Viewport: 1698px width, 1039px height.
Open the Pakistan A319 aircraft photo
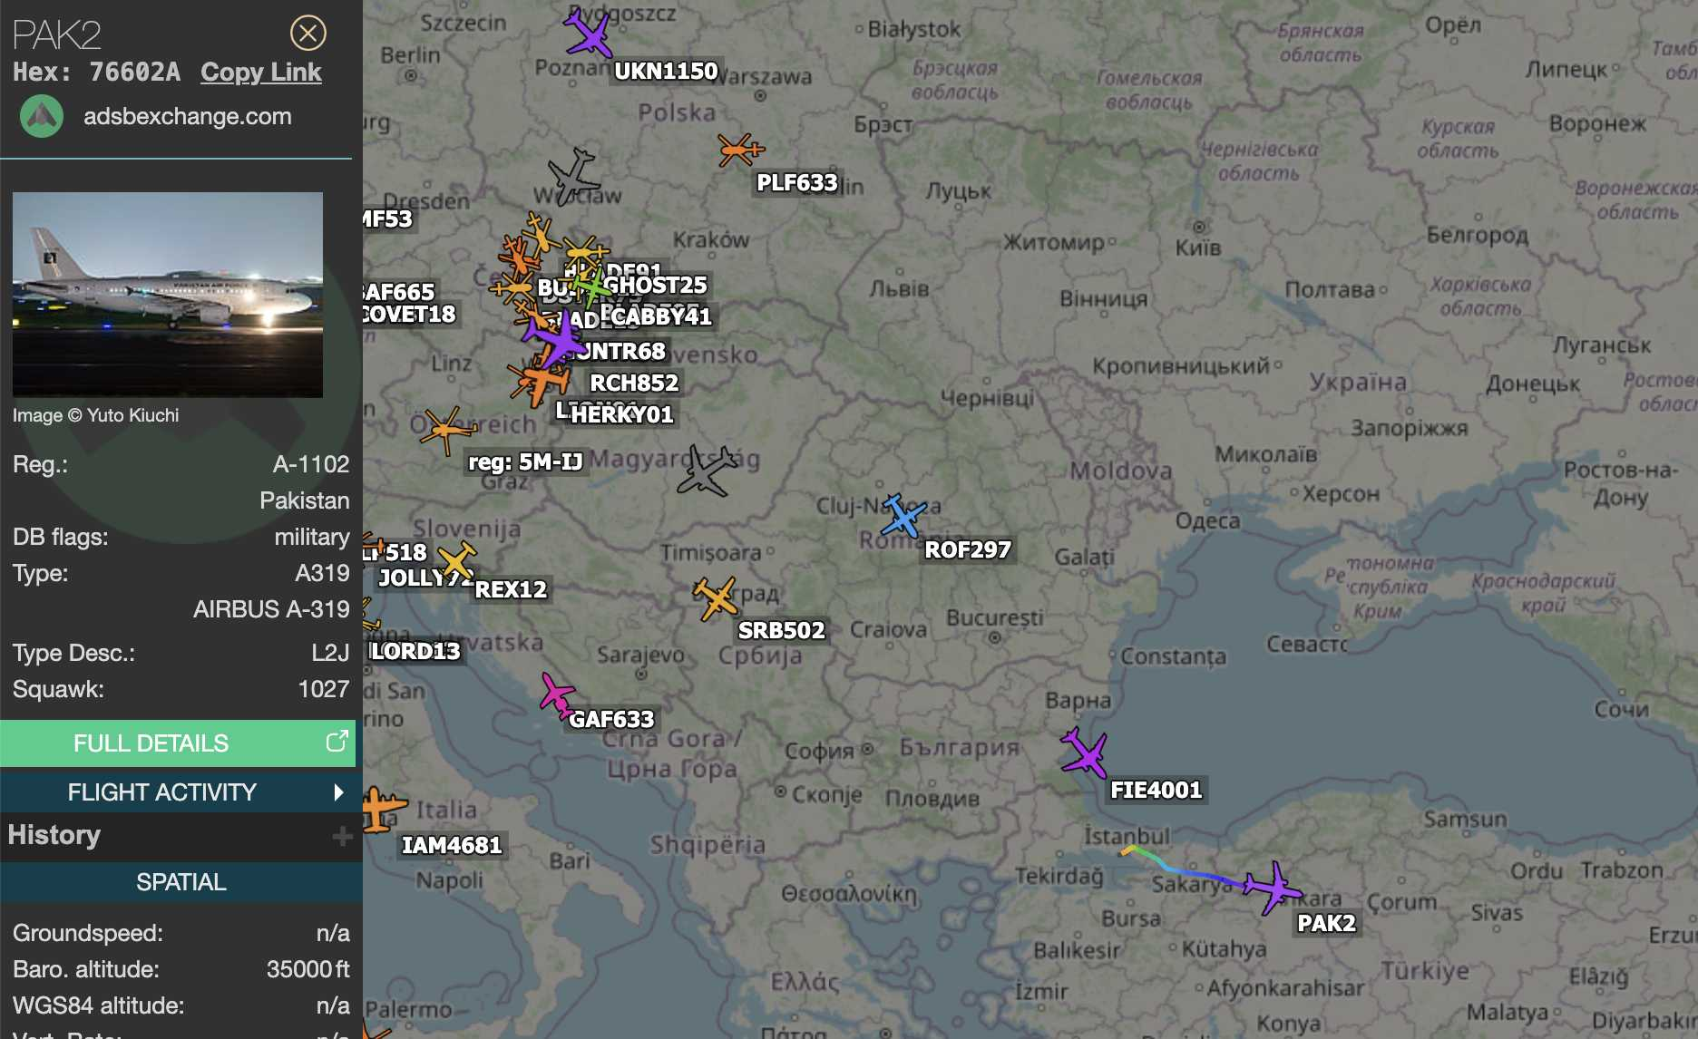(168, 295)
